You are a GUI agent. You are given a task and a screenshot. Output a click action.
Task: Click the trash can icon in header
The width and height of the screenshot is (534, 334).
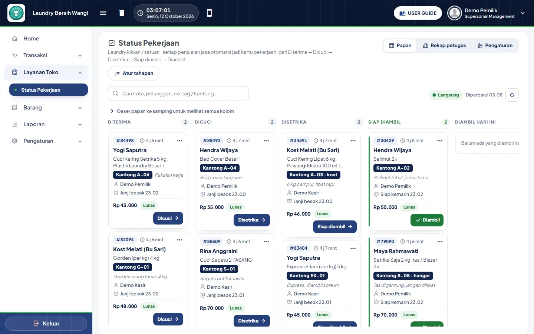(x=122, y=13)
